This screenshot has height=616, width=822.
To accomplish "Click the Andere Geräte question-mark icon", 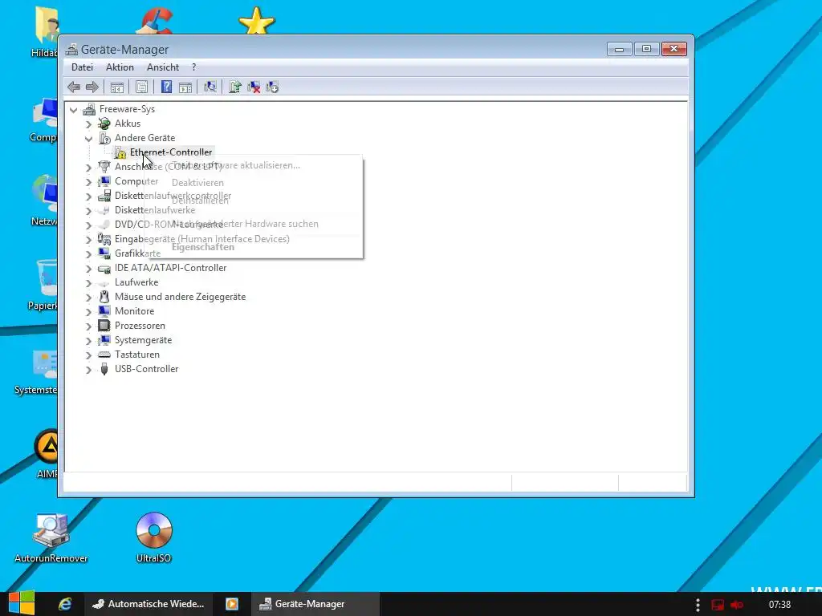I will 105,138.
